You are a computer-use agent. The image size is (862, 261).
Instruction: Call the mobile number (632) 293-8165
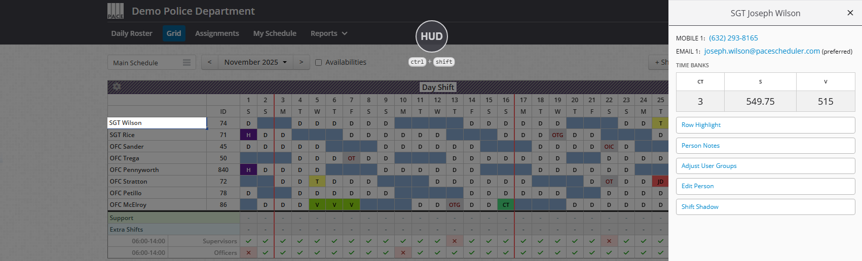[x=733, y=38]
